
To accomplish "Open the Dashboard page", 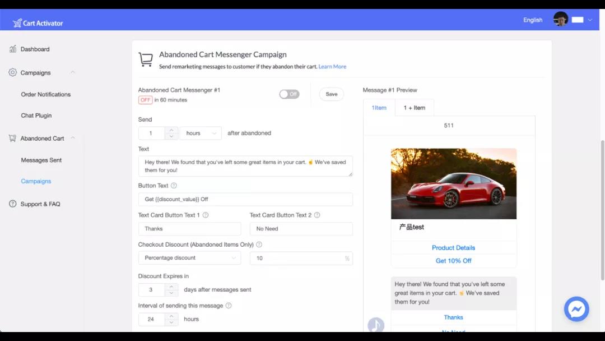I will 35,49.
